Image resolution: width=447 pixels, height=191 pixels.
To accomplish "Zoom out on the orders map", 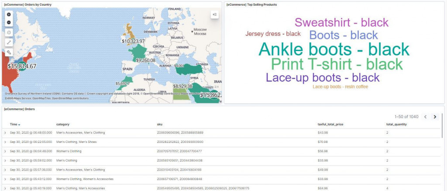I will pos(9,22).
